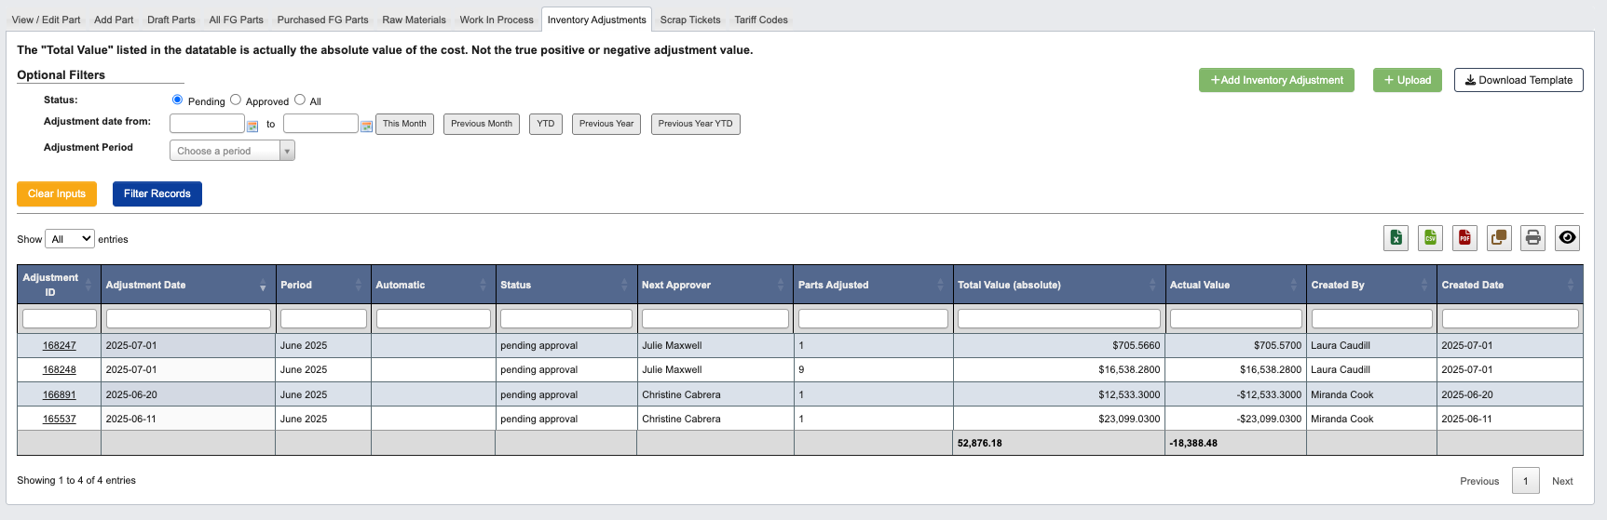This screenshot has width=1607, height=520.
Task: Click the Next pagination link
Action: [x=1562, y=481]
